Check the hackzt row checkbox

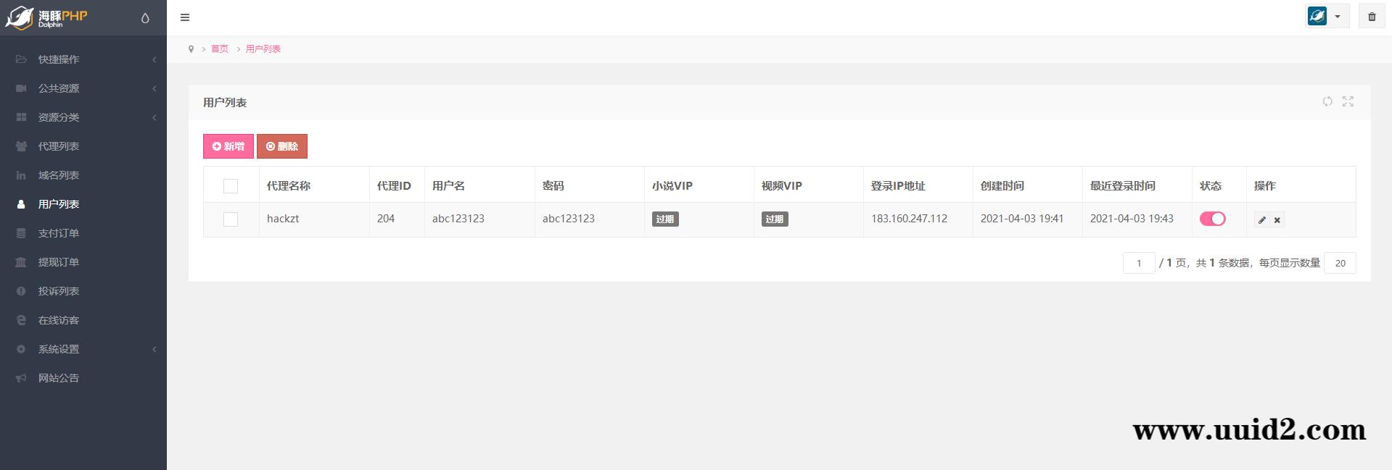pyautogui.click(x=231, y=219)
